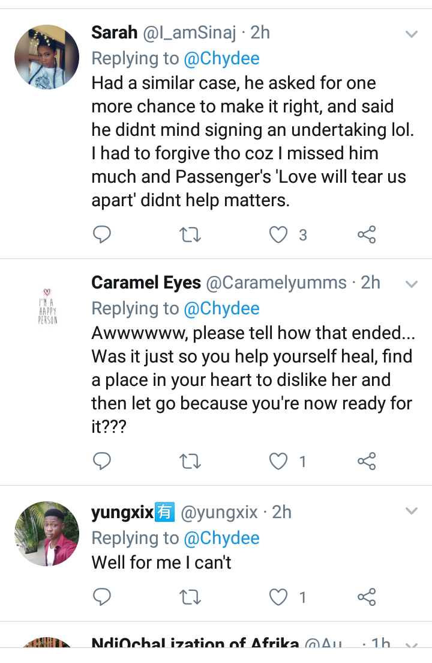The height and width of the screenshot is (663, 432).
Task: Reply to Sarah's tweet
Action: 102,234
